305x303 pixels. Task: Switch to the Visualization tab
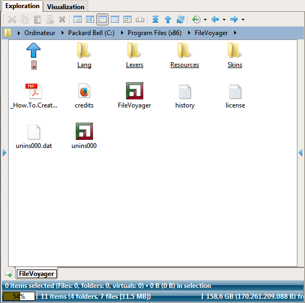tap(65, 7)
